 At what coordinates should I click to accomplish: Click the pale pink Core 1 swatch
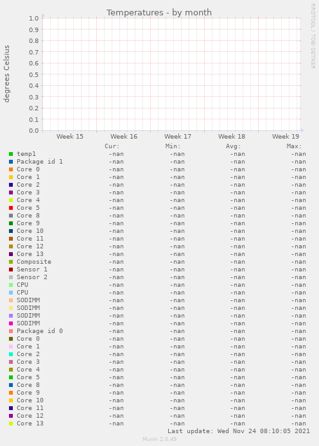tap(11, 347)
